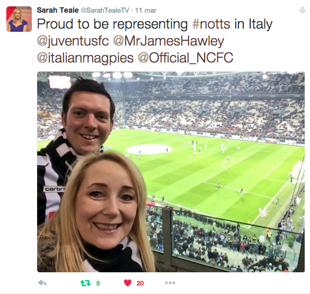Click the reply arrow icon
The width and height of the screenshot is (310, 294).
(42, 283)
